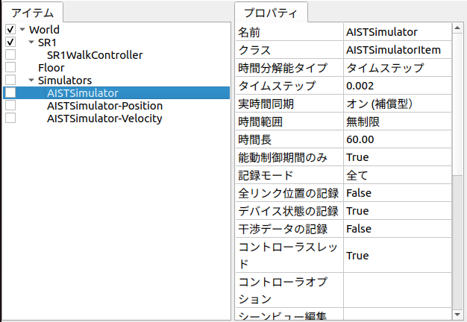467x322 pixels.
Task: Open the 時間分解能タイプ value タイムステップ
Action: pyautogui.click(x=398, y=68)
